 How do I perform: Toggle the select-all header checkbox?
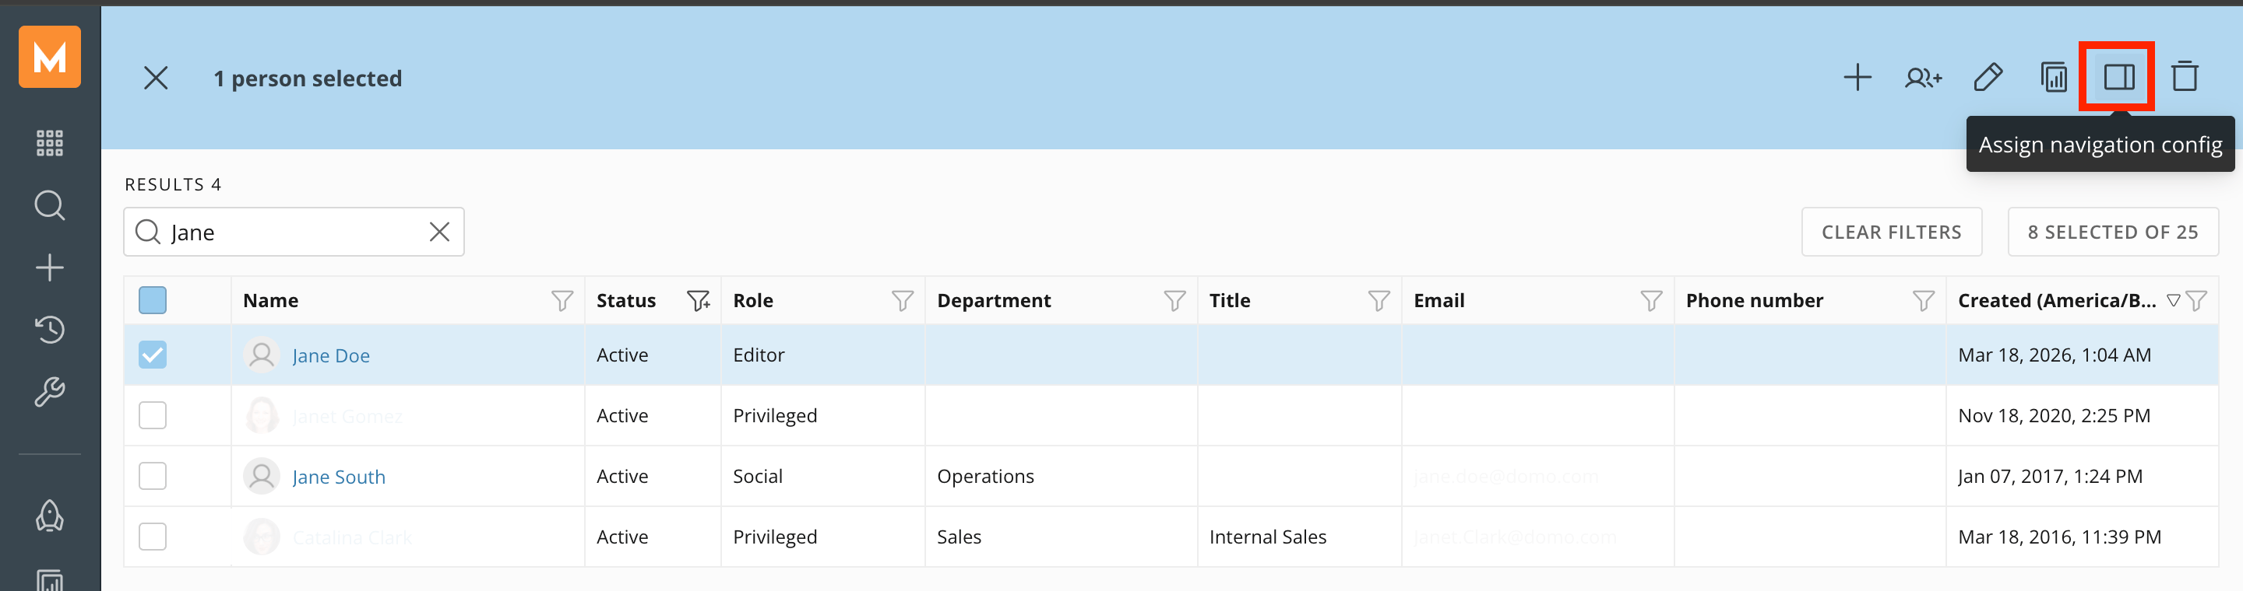coord(153,301)
